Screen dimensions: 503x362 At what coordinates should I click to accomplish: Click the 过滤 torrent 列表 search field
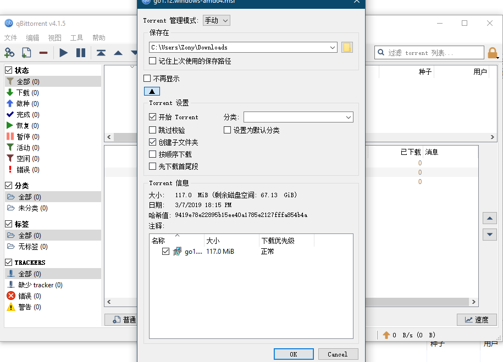click(429, 53)
